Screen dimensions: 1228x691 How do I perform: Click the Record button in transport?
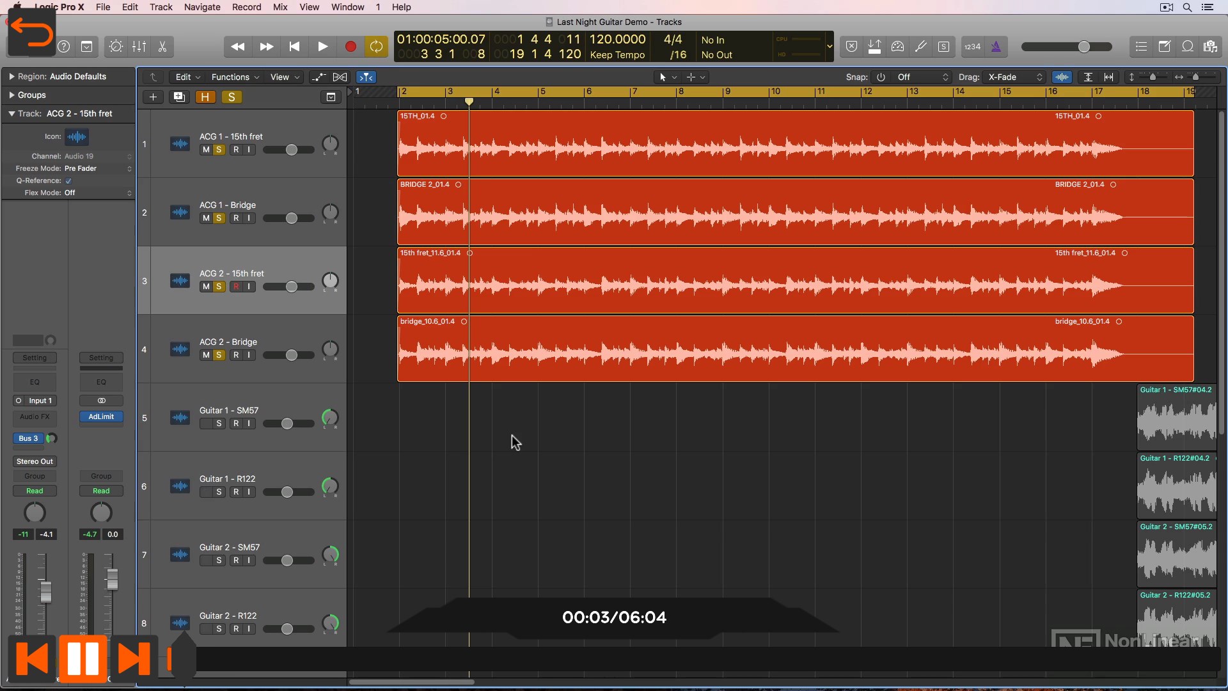click(350, 47)
